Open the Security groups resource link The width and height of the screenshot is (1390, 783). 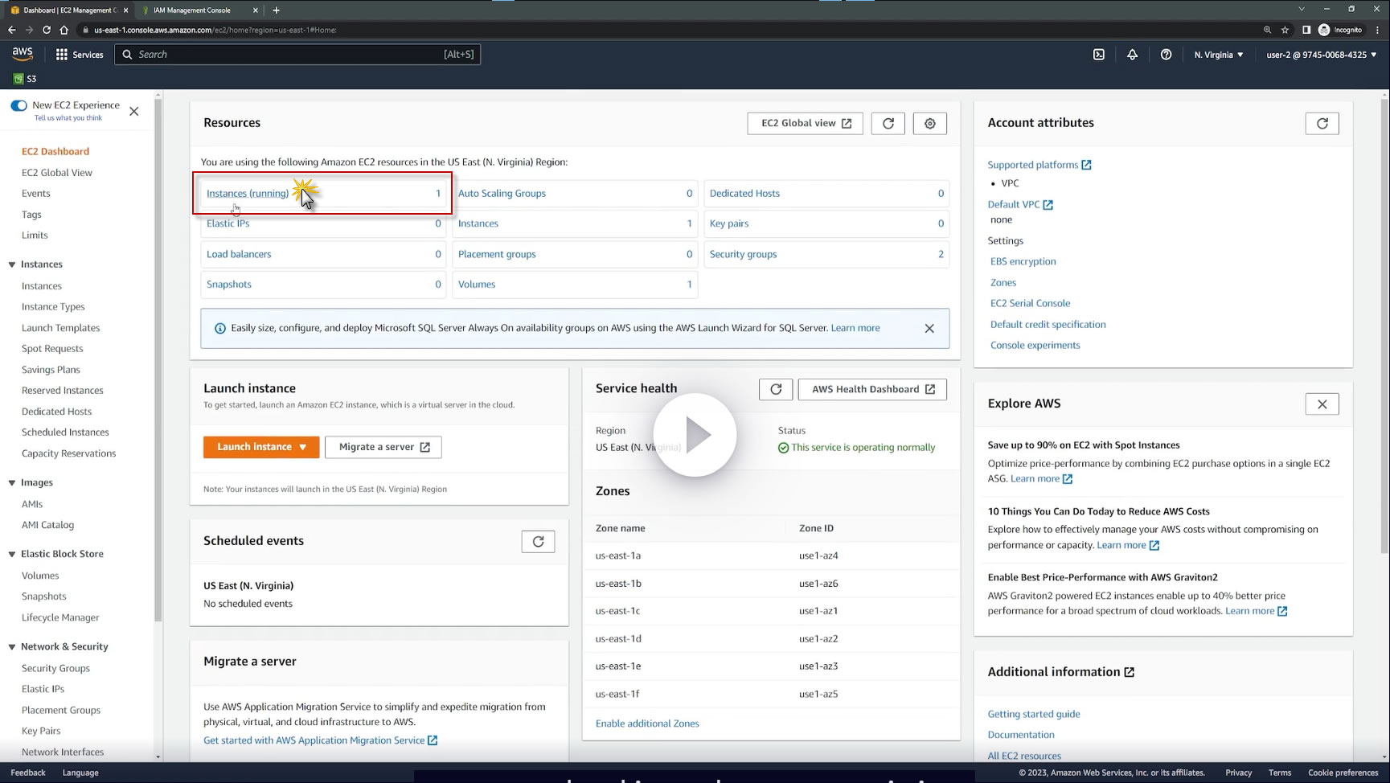click(x=744, y=255)
